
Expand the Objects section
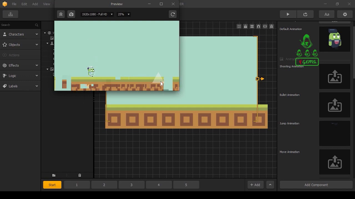tap(37, 45)
